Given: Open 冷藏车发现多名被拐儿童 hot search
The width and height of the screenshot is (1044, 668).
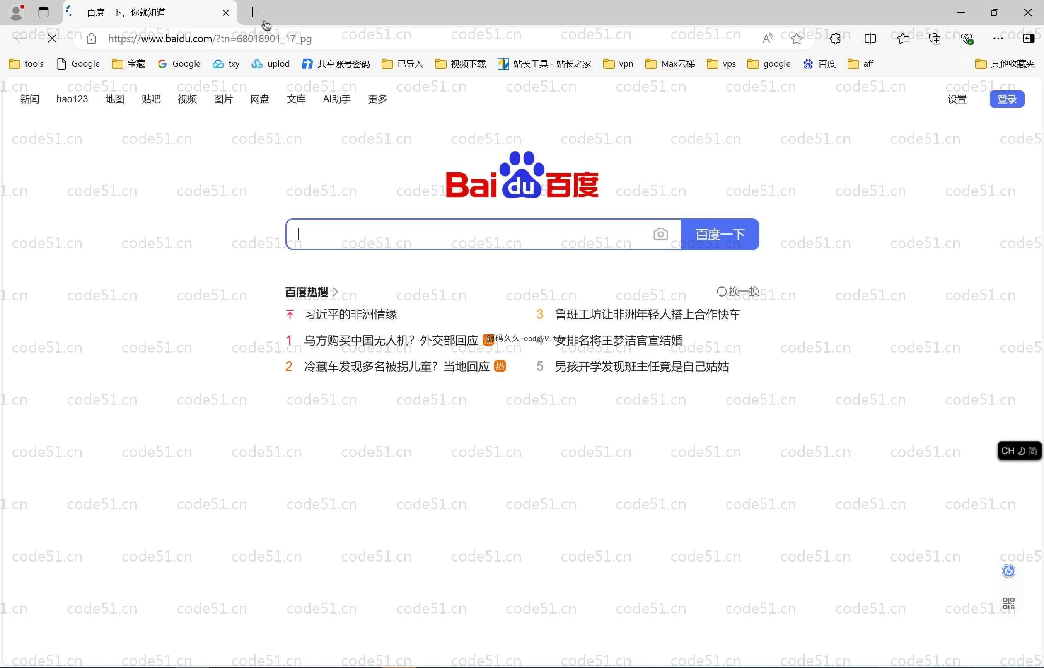Looking at the screenshot, I should tap(396, 367).
